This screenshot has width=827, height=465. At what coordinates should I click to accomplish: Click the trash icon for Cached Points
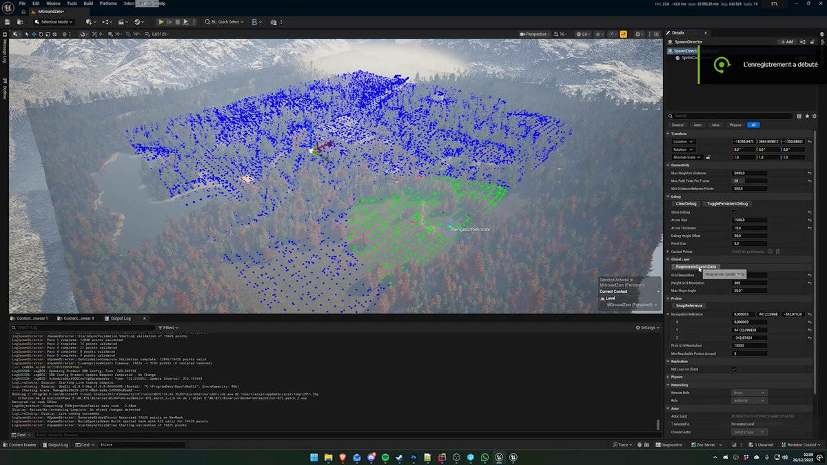(778, 251)
